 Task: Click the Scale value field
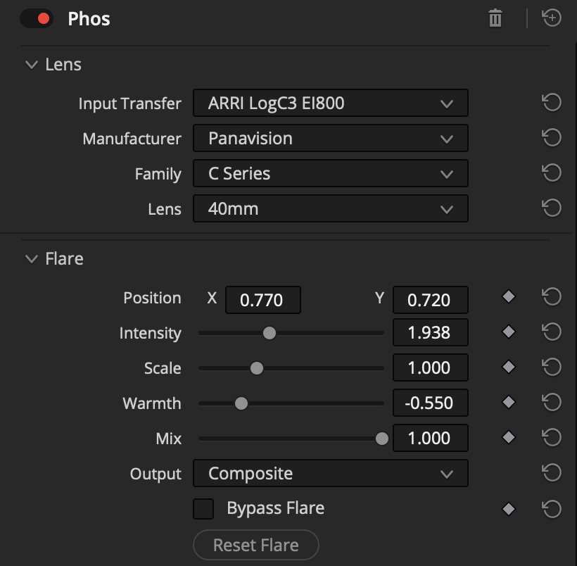pyautogui.click(x=431, y=367)
